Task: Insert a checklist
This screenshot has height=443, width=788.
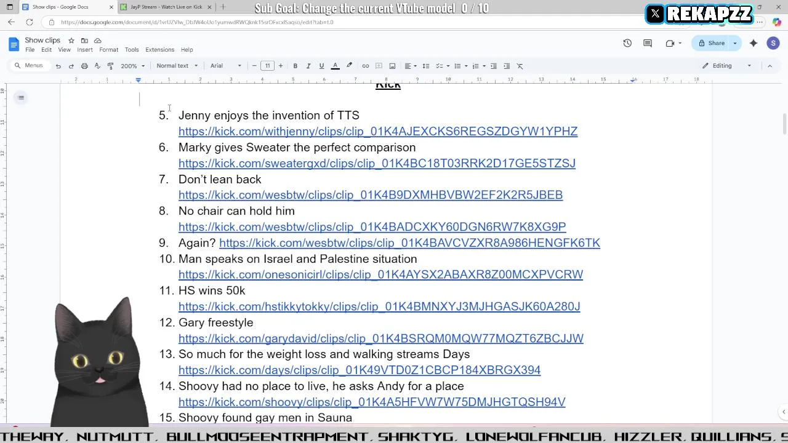Action: click(x=439, y=66)
